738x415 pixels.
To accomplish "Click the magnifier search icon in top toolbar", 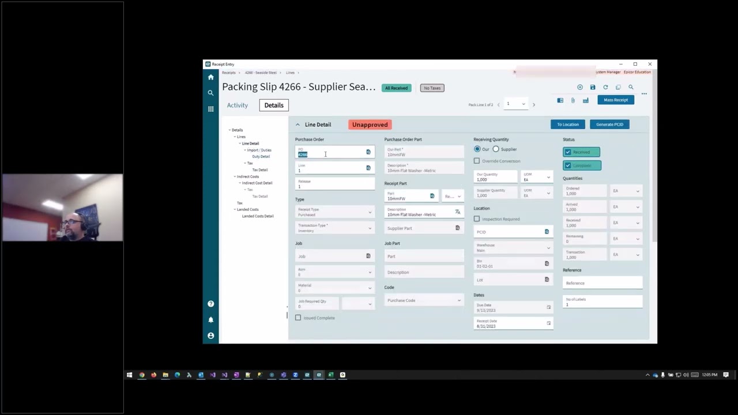I will 631,88.
